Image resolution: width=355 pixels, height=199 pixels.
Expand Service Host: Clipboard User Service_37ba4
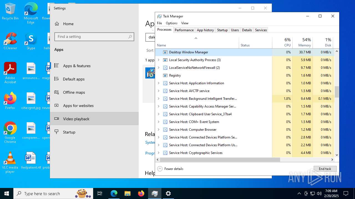pos(159,114)
